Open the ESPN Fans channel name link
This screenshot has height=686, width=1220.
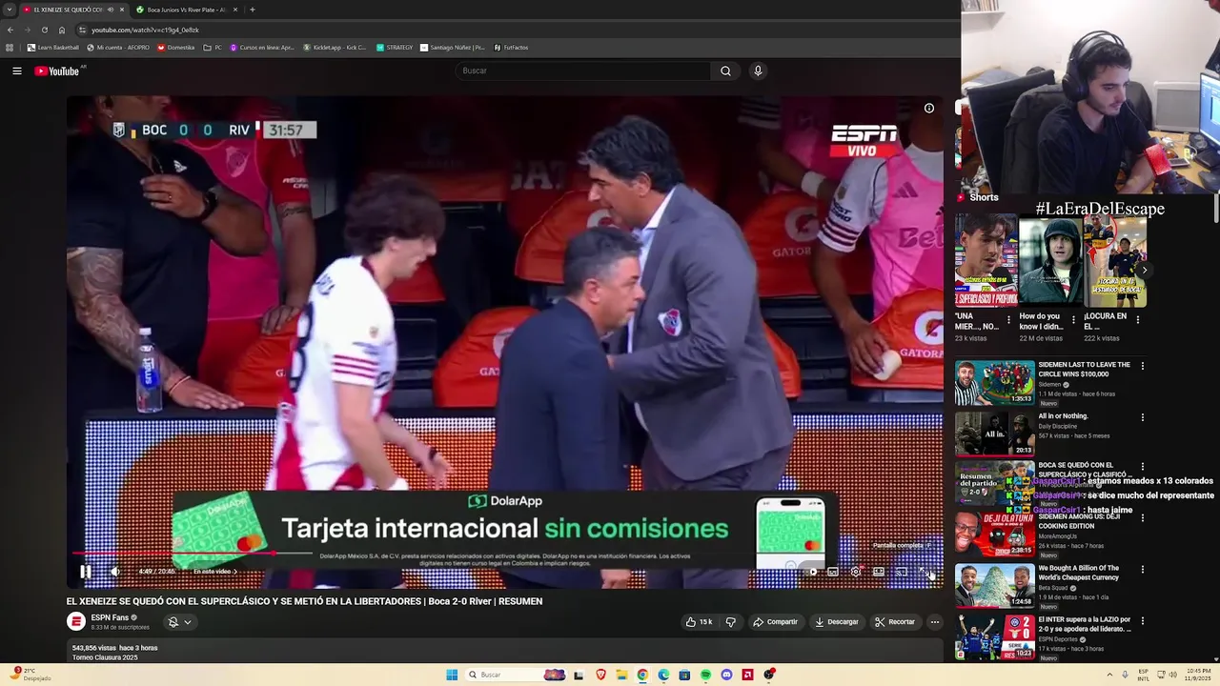tap(110, 617)
